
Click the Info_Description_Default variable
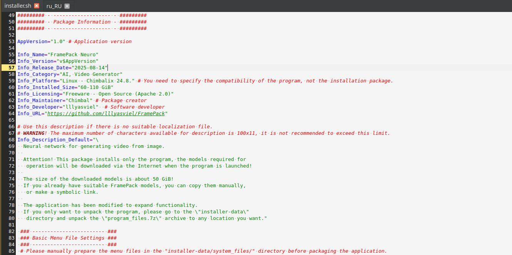pyautogui.click(x=53, y=140)
